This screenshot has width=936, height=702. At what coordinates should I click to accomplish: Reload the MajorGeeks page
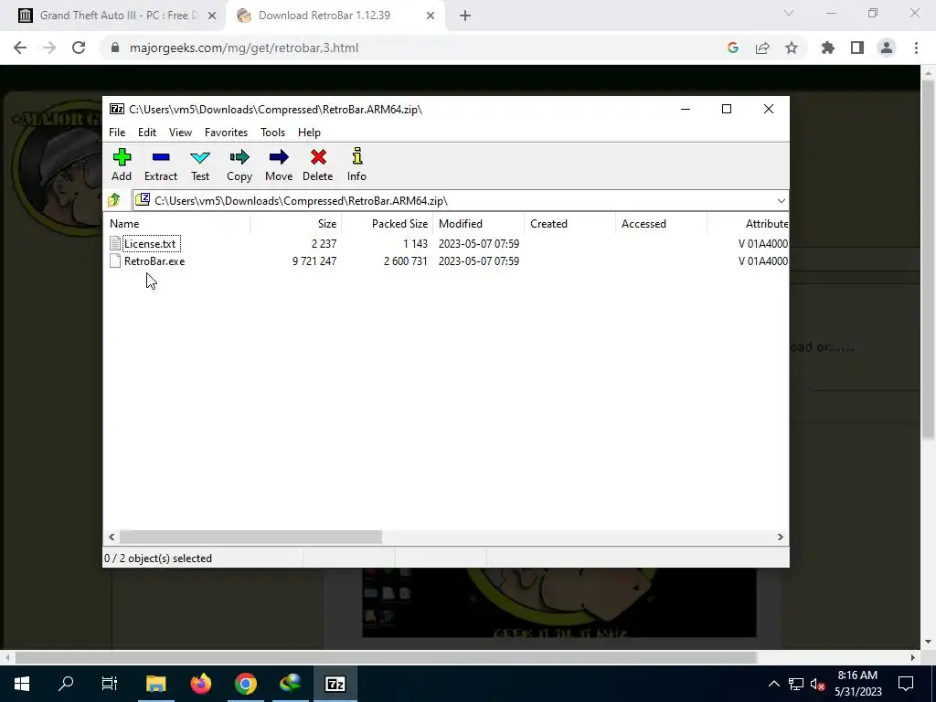[x=79, y=48]
